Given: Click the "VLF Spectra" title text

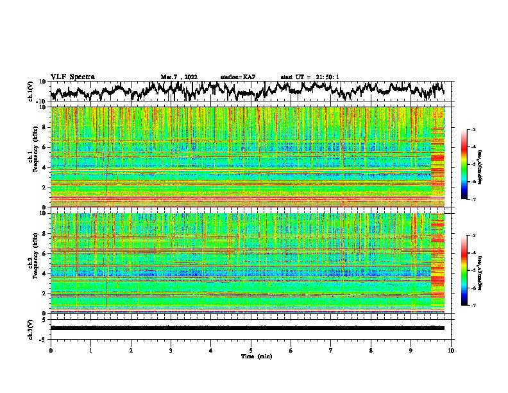Looking at the screenshot, I should click(72, 77).
